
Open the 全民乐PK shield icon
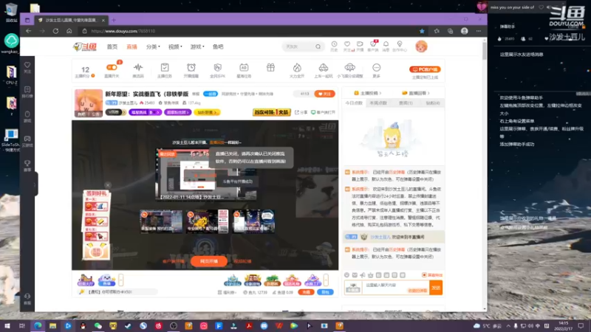[217, 67]
